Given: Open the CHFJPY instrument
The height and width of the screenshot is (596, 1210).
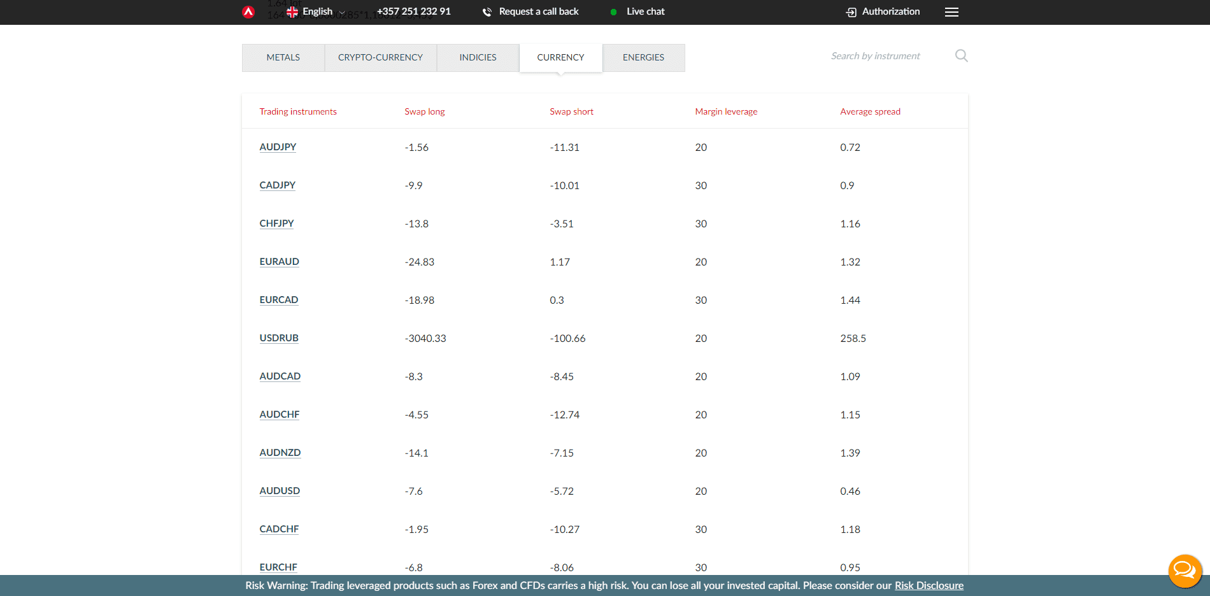Looking at the screenshot, I should click(x=277, y=223).
